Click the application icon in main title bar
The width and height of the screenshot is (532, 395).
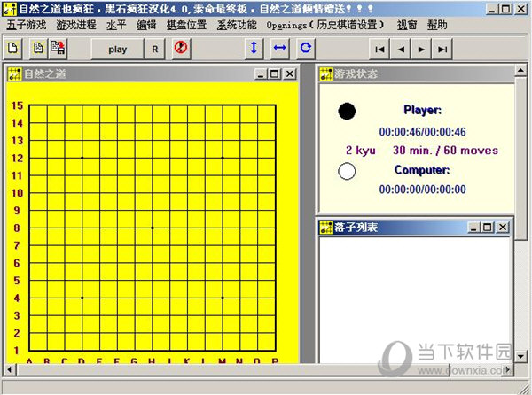coord(10,9)
